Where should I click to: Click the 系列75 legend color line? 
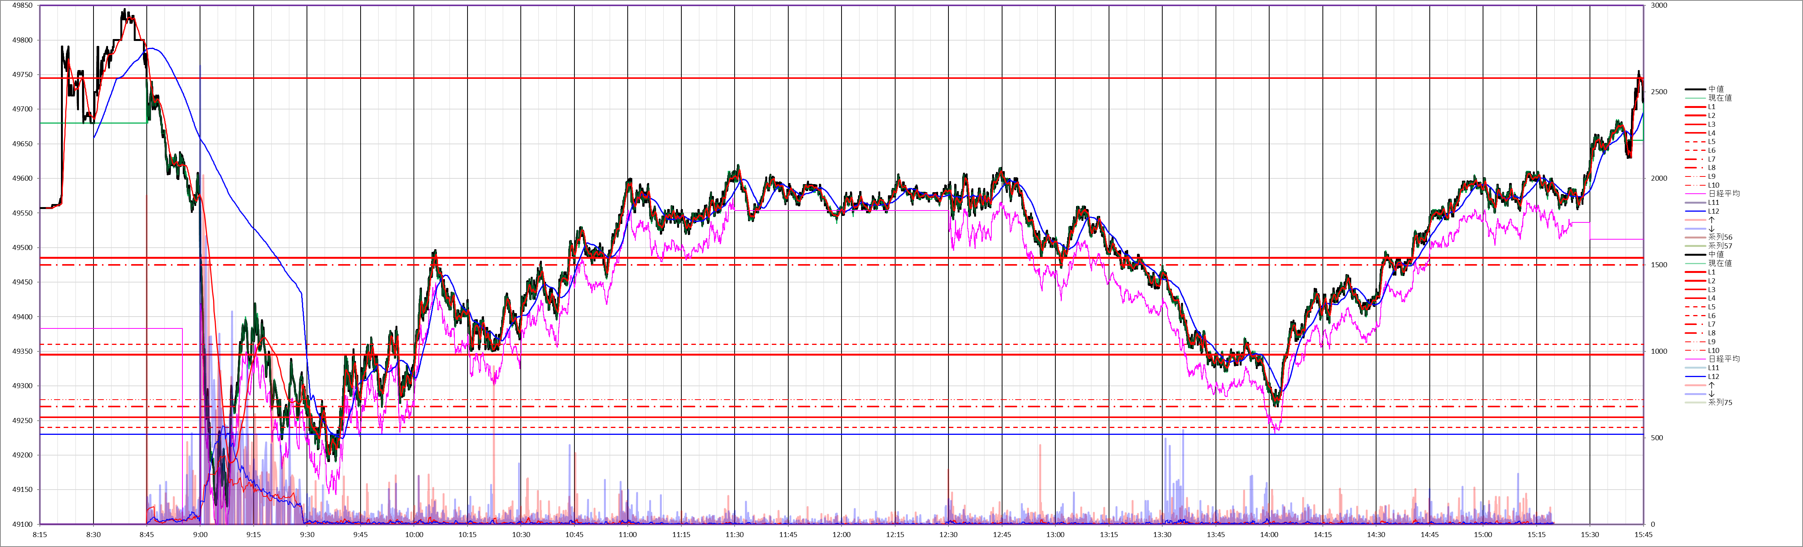[x=1695, y=403]
